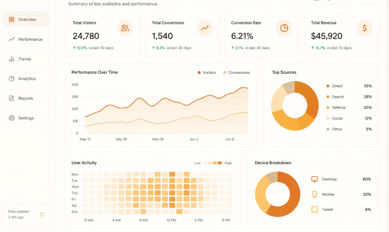The image size is (389, 232).
Task: Open Settings from the sidebar
Action: click(26, 118)
